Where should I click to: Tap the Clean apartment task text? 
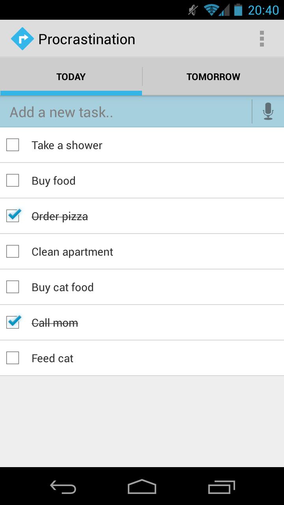(x=72, y=252)
